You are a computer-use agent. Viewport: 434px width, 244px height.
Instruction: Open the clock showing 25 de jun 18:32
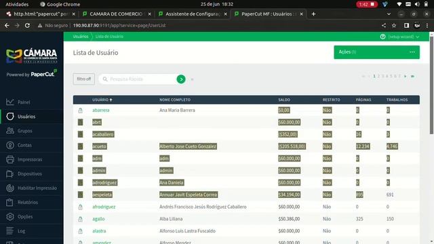[x=217, y=4]
